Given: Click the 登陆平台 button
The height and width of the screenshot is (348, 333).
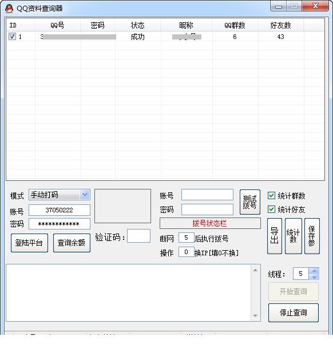Looking at the screenshot, I should 29,243.
